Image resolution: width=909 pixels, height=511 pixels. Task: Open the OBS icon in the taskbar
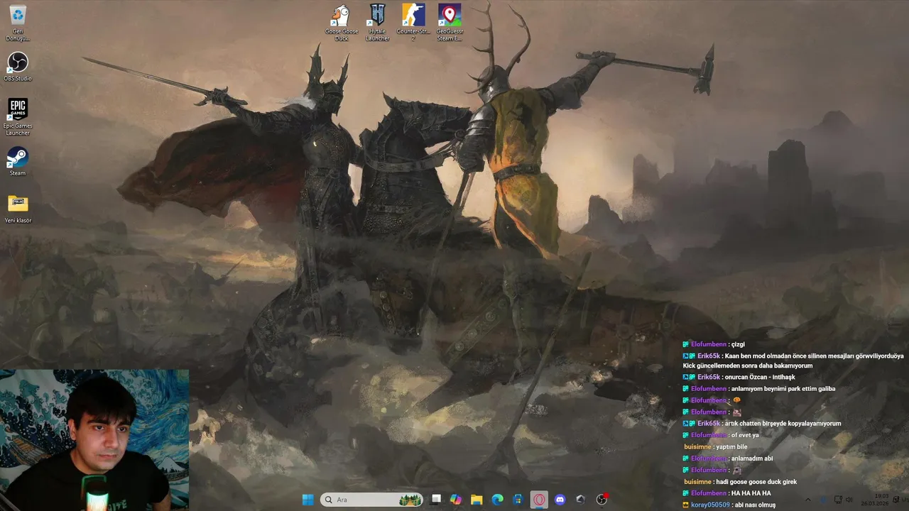click(602, 500)
